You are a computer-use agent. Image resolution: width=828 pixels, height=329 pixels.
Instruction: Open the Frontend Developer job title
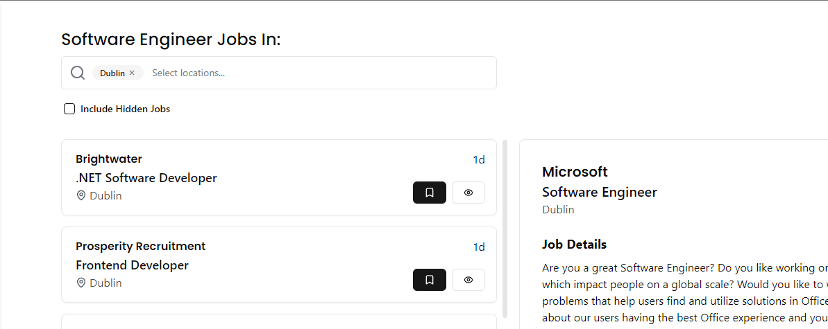[x=132, y=265]
